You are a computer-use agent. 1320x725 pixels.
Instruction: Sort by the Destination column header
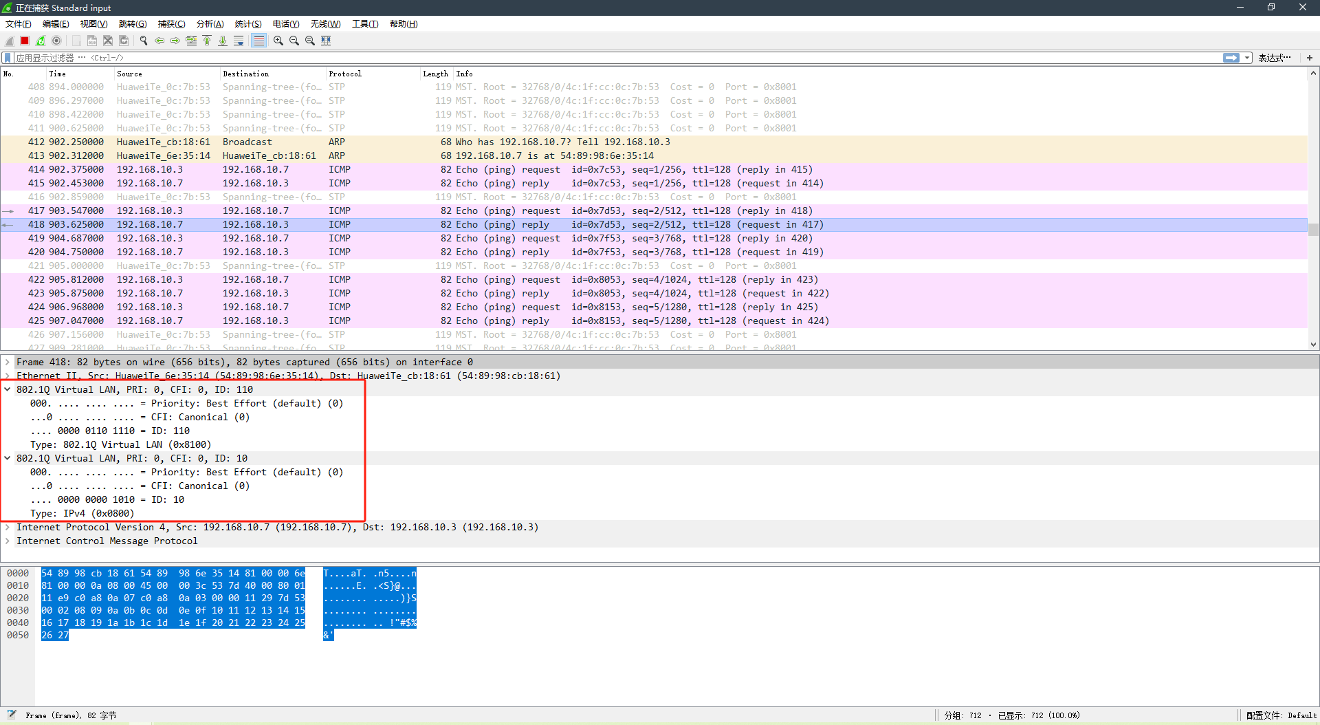click(x=272, y=74)
